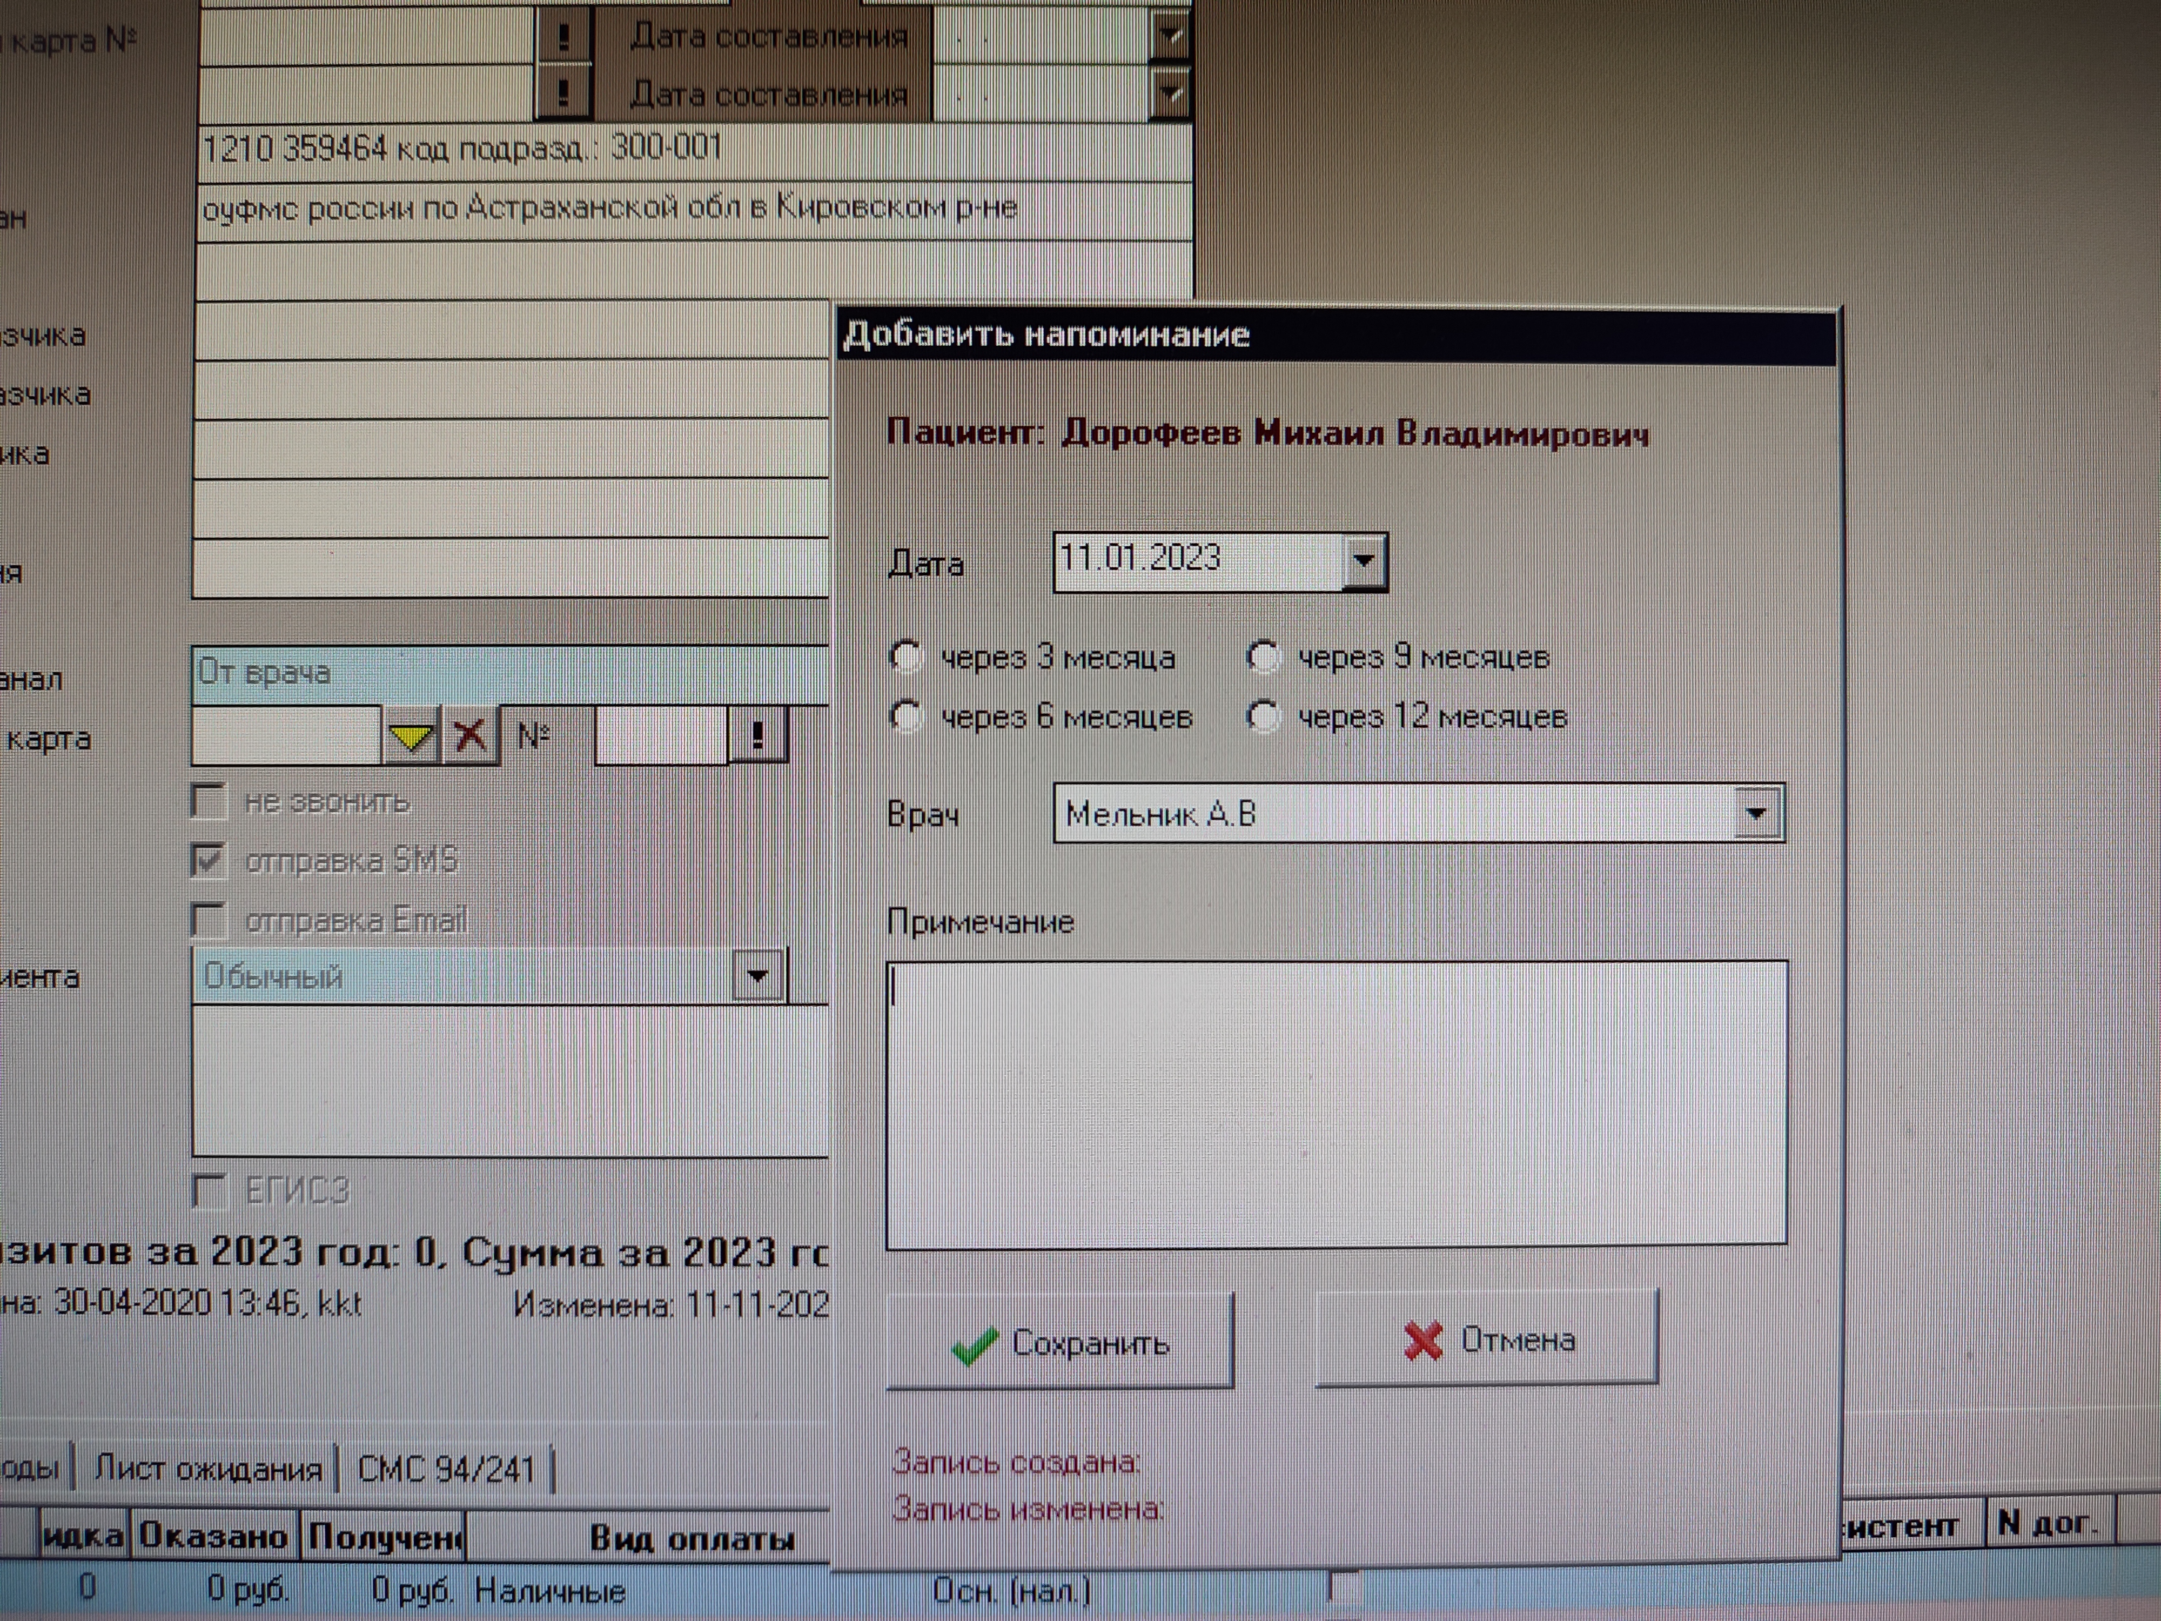
Task: Select the 'через 3 месяца' radio option
Action: [x=907, y=657]
